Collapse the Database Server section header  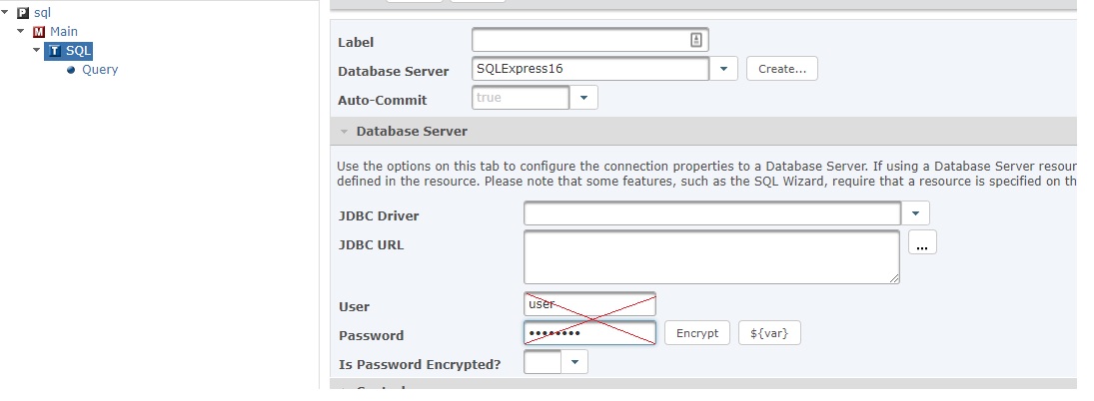[x=345, y=132]
